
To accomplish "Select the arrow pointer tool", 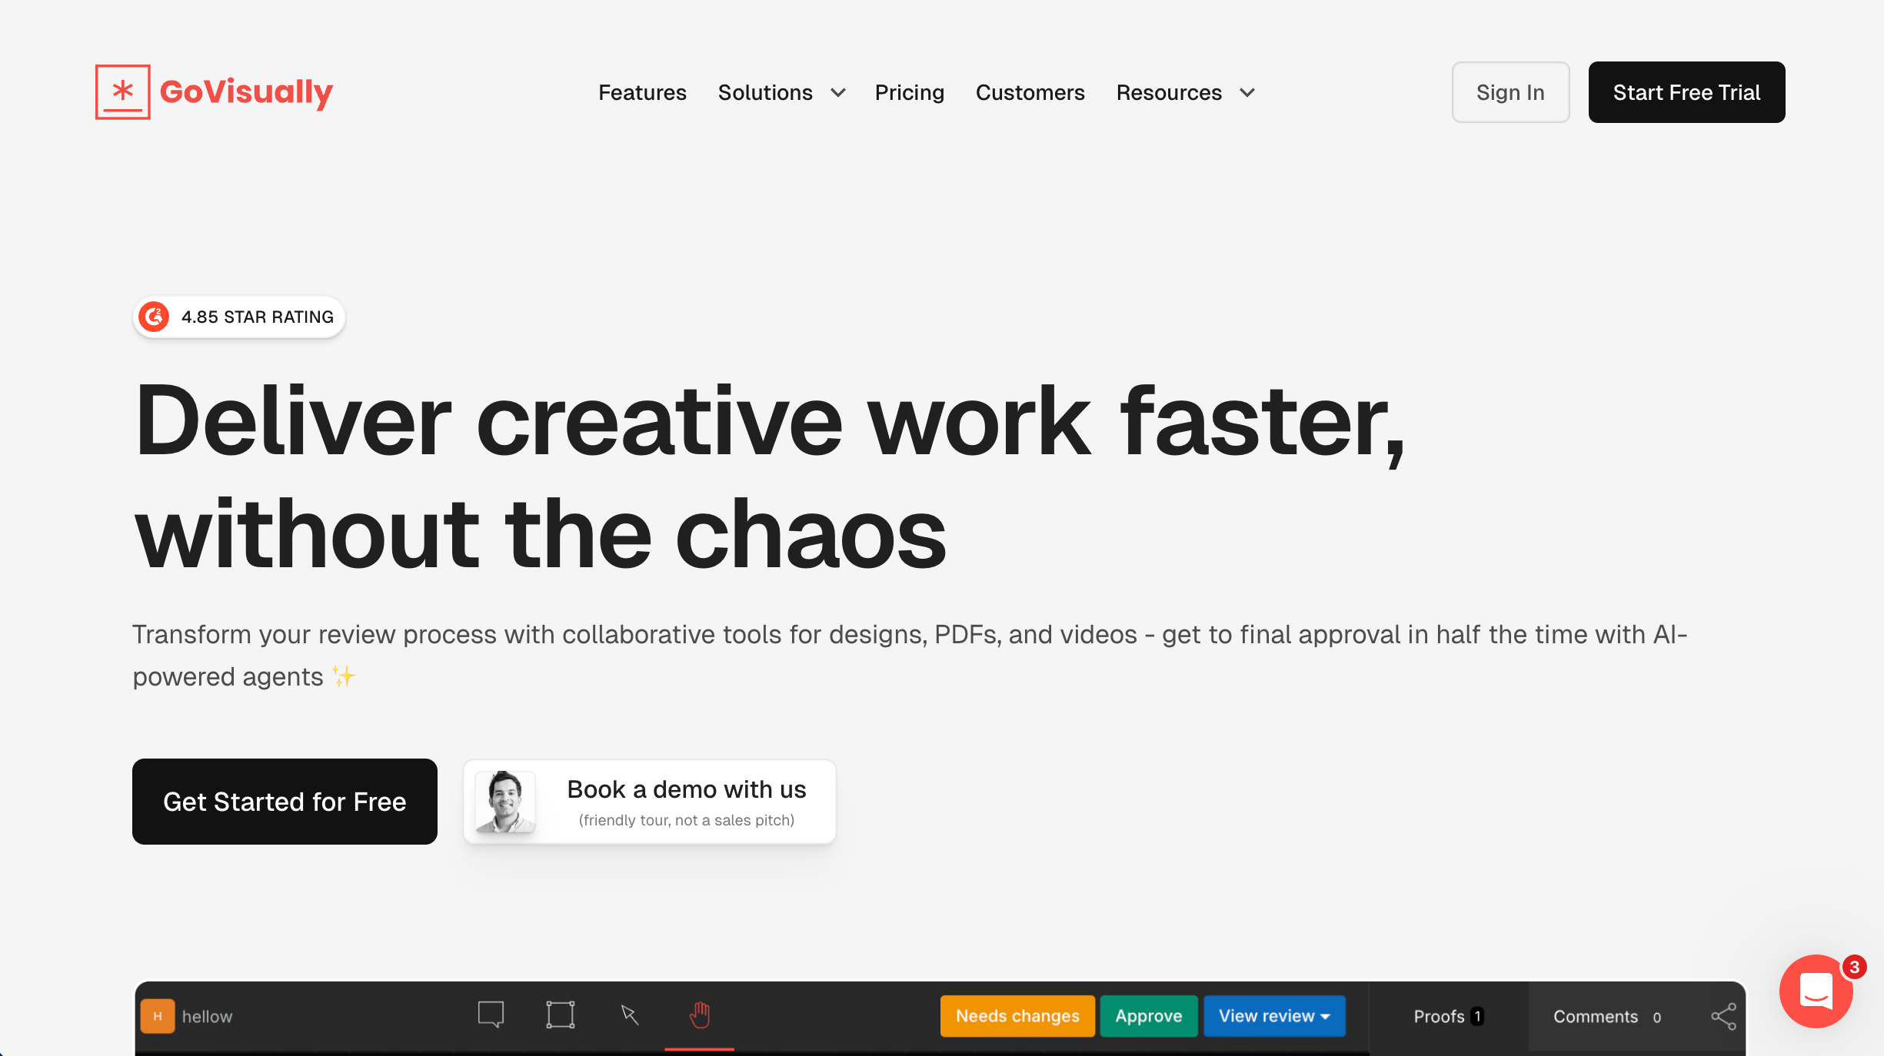I will [630, 1015].
